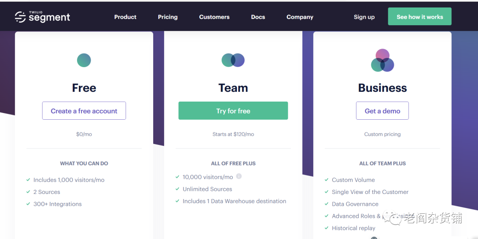Click the 2 Sources feature item
Viewport: 478px width, 239px height.
46,192
